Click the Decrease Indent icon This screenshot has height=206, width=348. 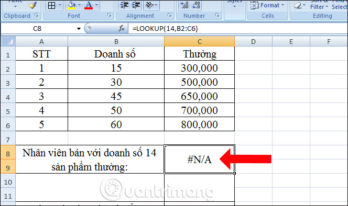(124, 5)
